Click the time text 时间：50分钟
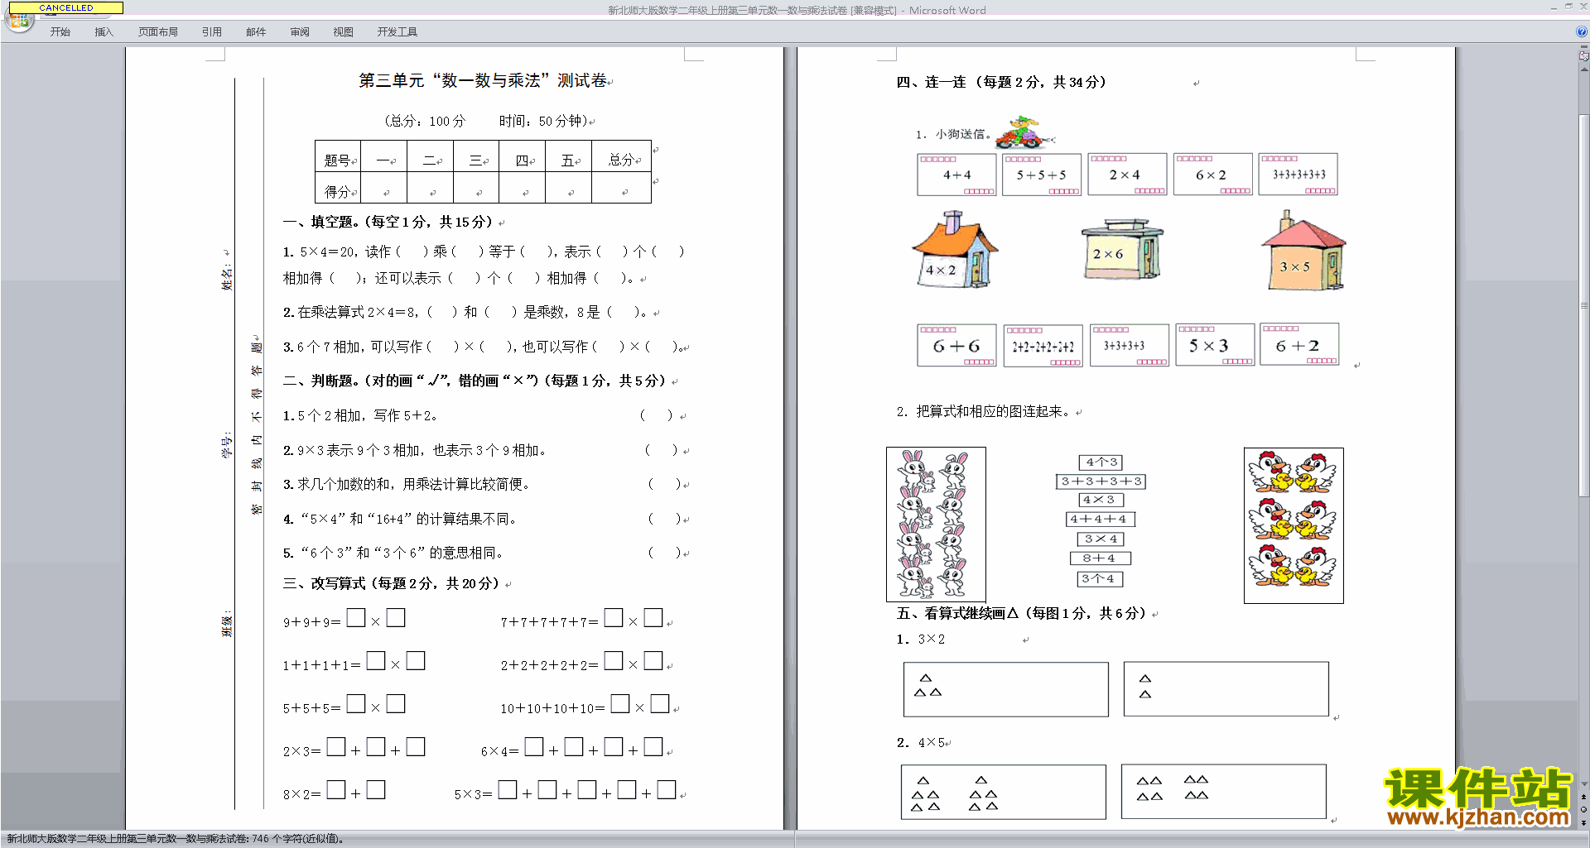1590x848 pixels. pyautogui.click(x=544, y=121)
